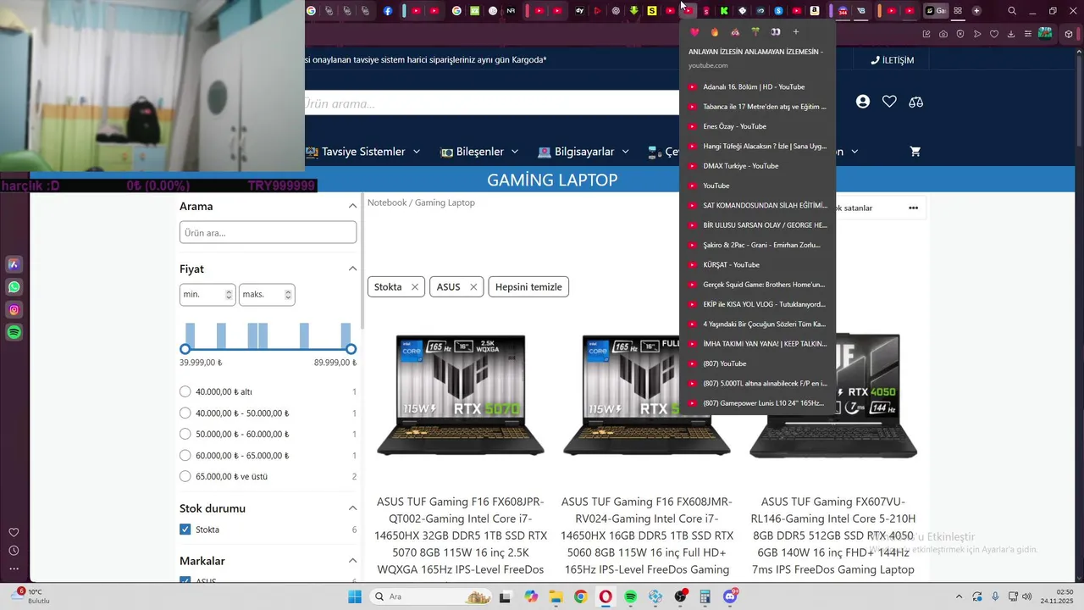Open the ASUS TUF Gaming FX607VU-RL146 product title

pos(833,535)
